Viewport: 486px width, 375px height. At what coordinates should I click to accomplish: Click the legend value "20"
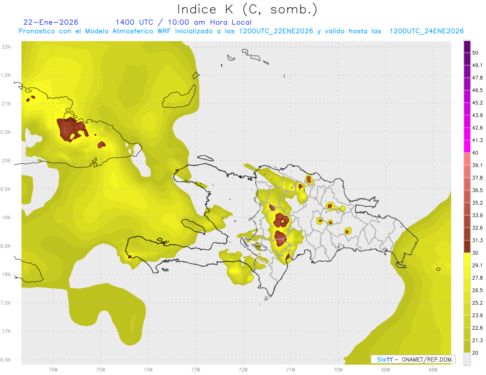tap(475, 353)
